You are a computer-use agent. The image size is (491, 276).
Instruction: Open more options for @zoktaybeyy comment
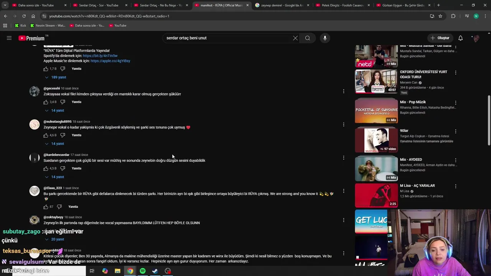344,220
